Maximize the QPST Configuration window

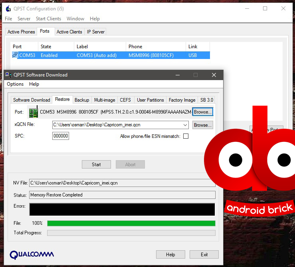(x=265, y=8)
